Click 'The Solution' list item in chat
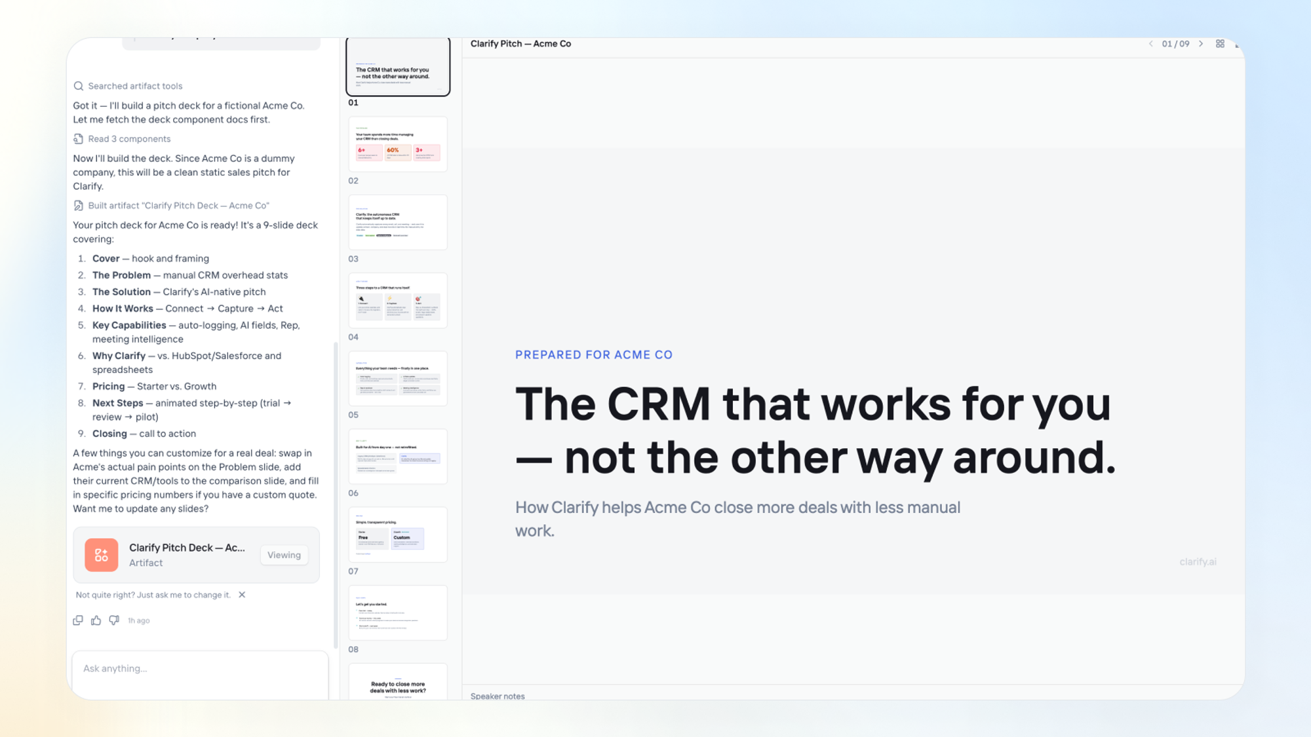This screenshot has height=737, width=1311. point(179,292)
